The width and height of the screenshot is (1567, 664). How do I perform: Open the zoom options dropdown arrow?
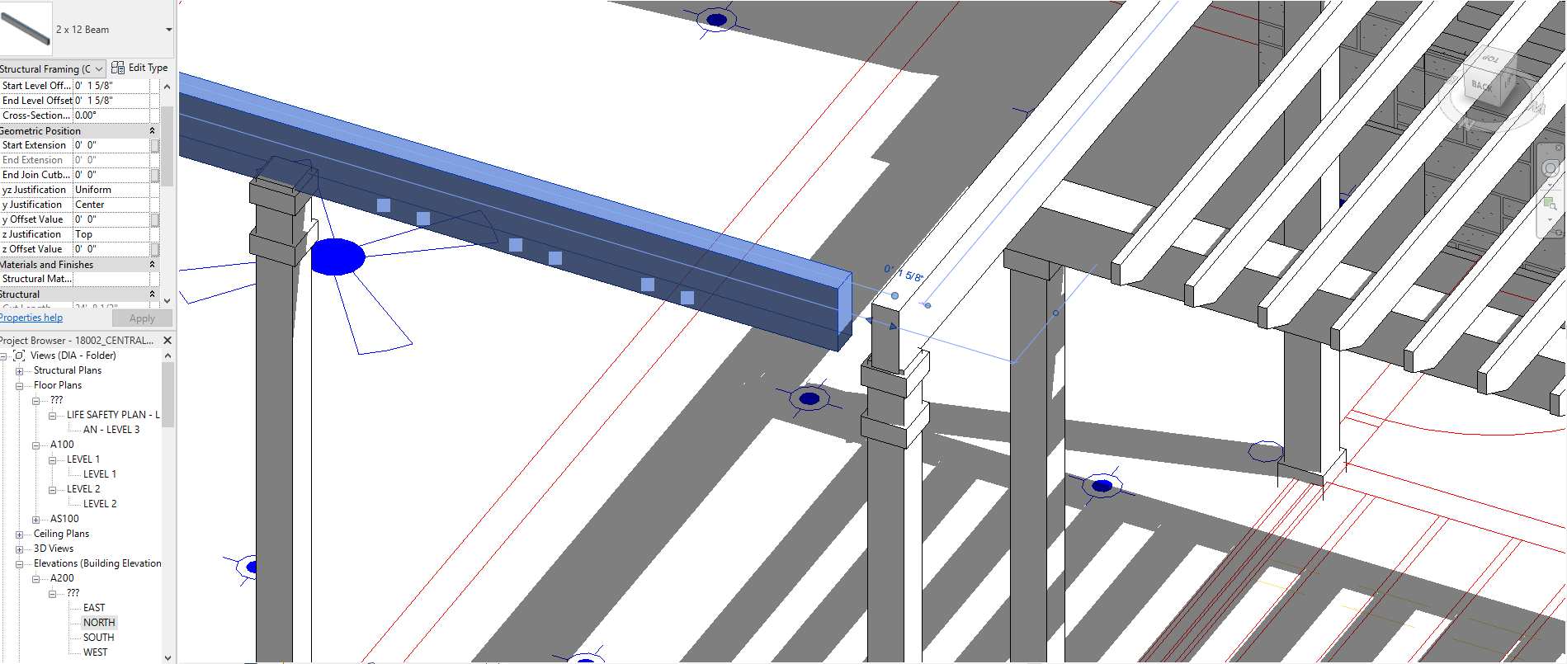pos(1550,221)
